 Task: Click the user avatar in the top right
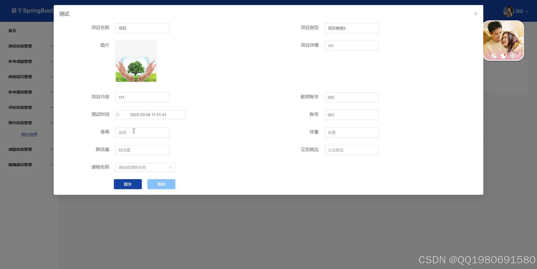[x=508, y=11]
